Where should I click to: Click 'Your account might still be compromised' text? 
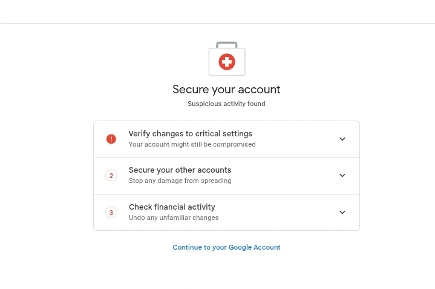pyautogui.click(x=192, y=144)
